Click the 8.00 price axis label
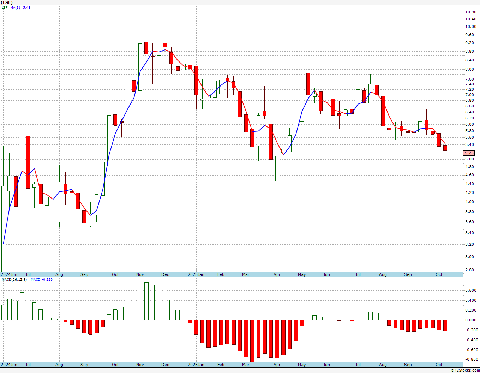The width and height of the screenshot is (480, 373). point(469,69)
